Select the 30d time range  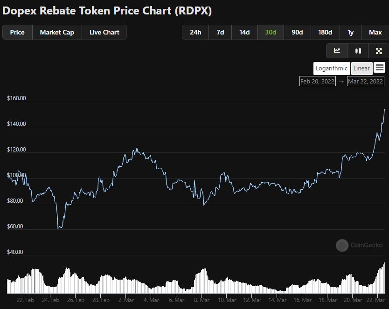[271, 32]
